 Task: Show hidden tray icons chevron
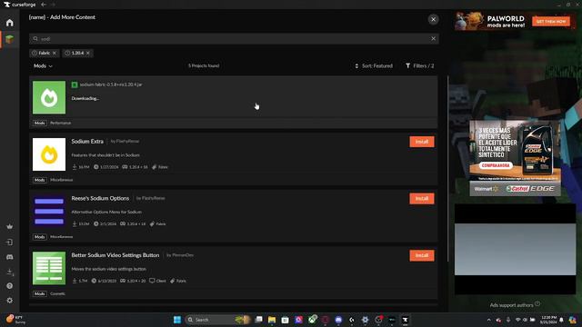[489, 320]
